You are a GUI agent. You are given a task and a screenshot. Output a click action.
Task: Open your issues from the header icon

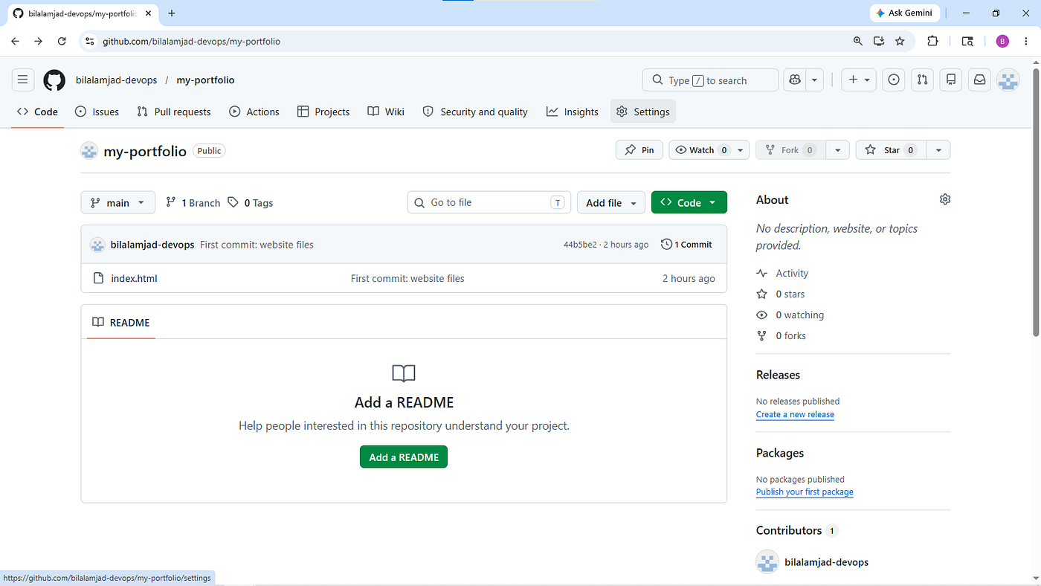click(894, 80)
